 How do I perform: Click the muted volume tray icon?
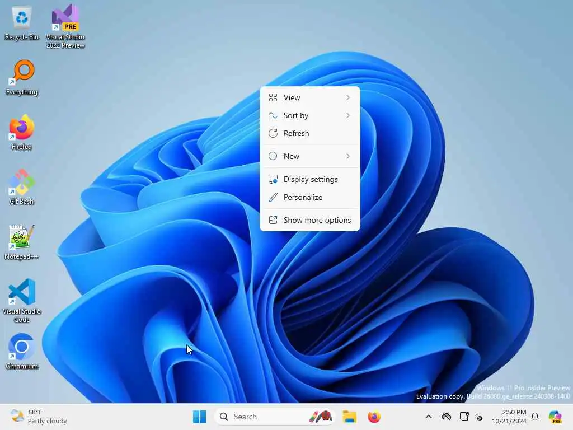coord(478,417)
